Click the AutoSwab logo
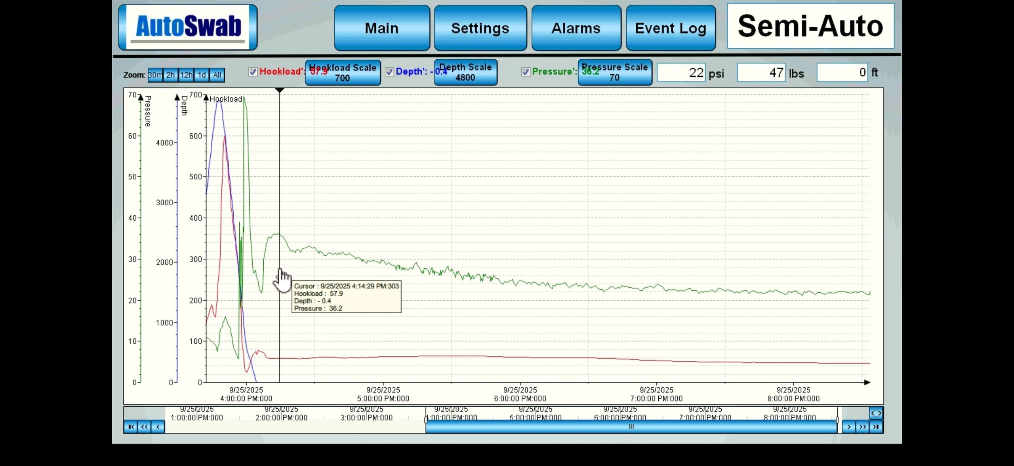The image size is (1014, 466). click(188, 27)
